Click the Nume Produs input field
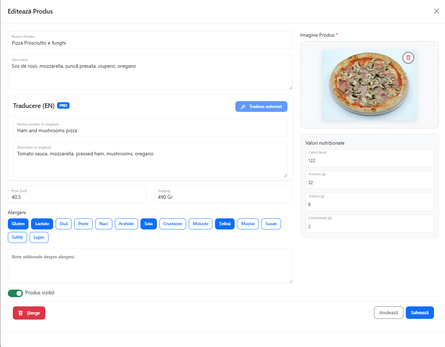445x347 pixels. [x=150, y=43]
